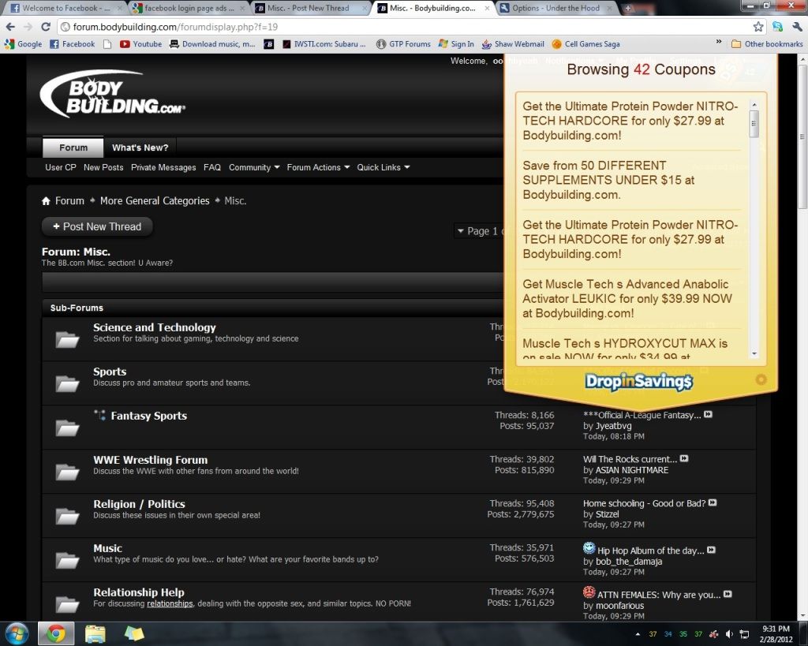The height and width of the screenshot is (646, 808).
Task: Open Private Messages
Action: click(x=163, y=167)
